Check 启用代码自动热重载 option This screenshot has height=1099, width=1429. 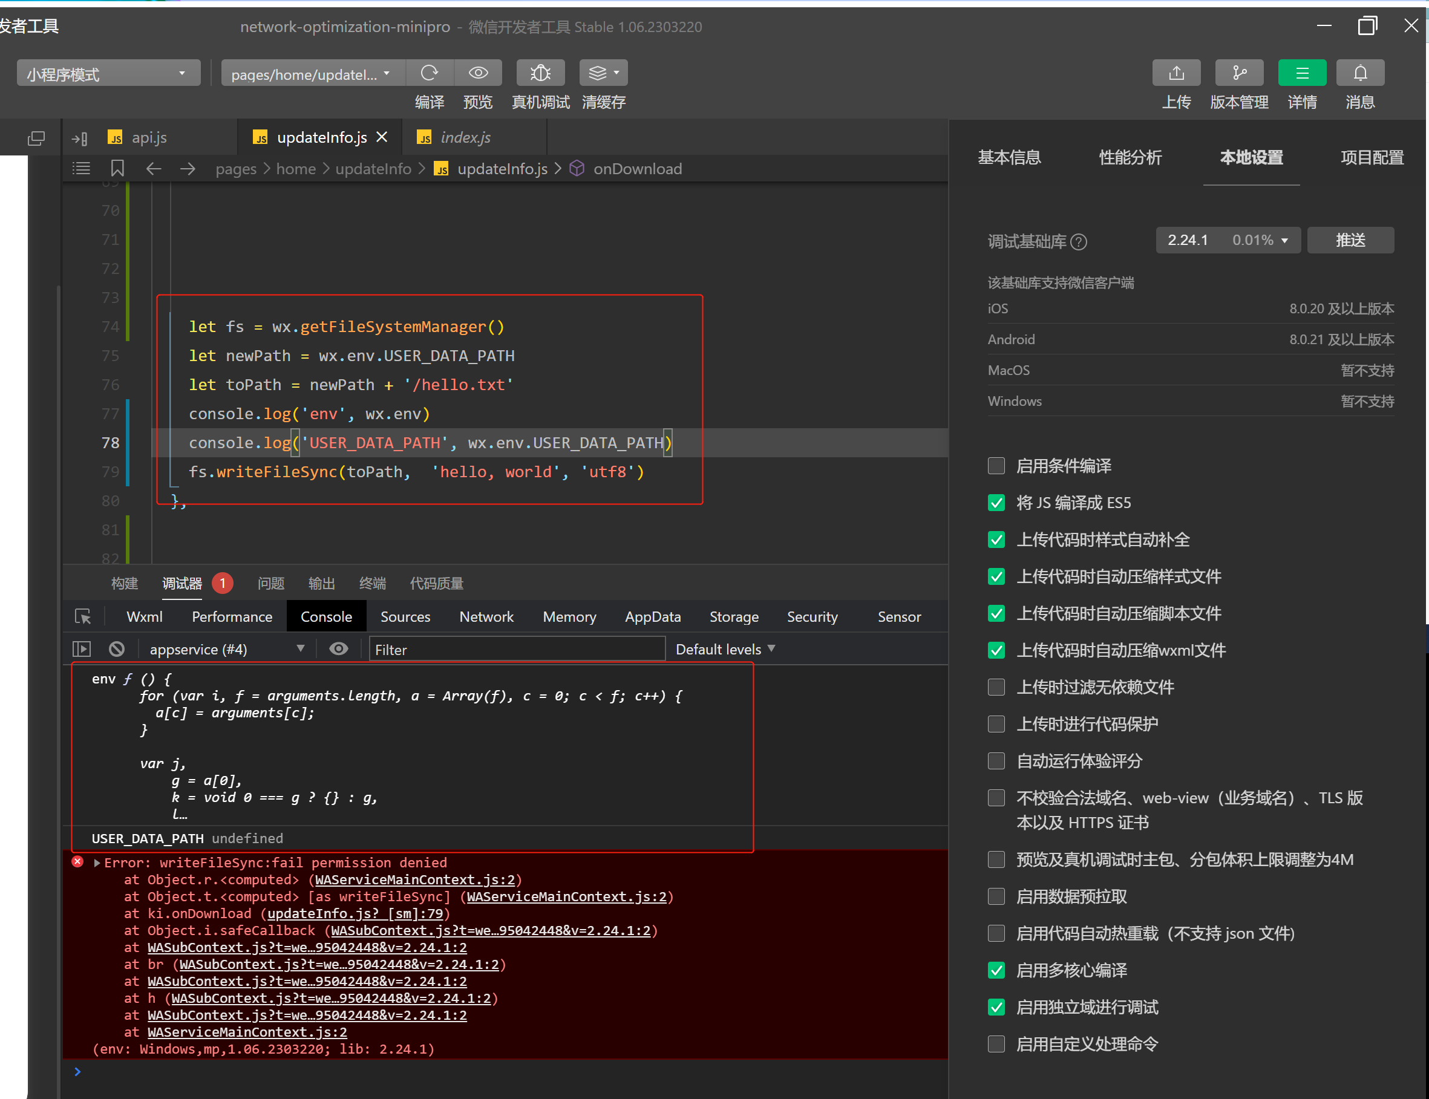pos(996,933)
